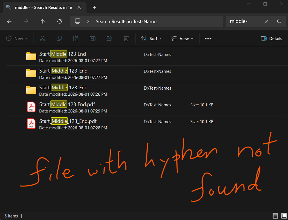This screenshot has width=288, height=220.
Task: Go back with the left arrow
Action: click(9, 22)
